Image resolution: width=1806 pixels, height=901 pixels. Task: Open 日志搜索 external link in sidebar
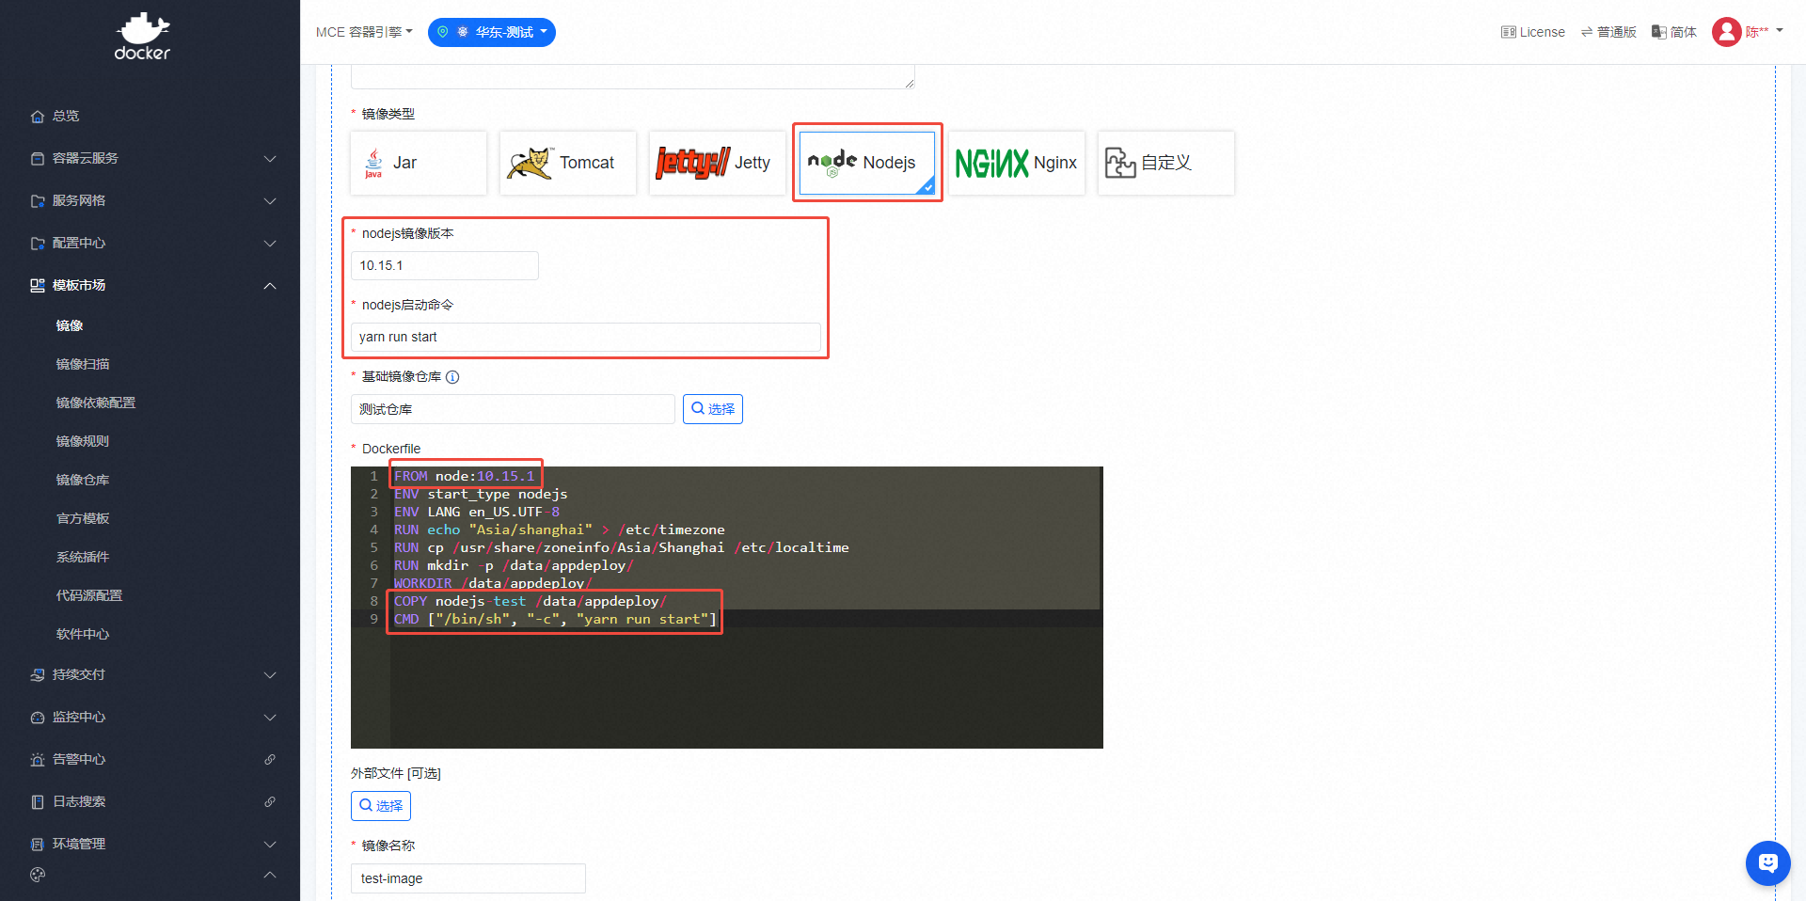[270, 801]
